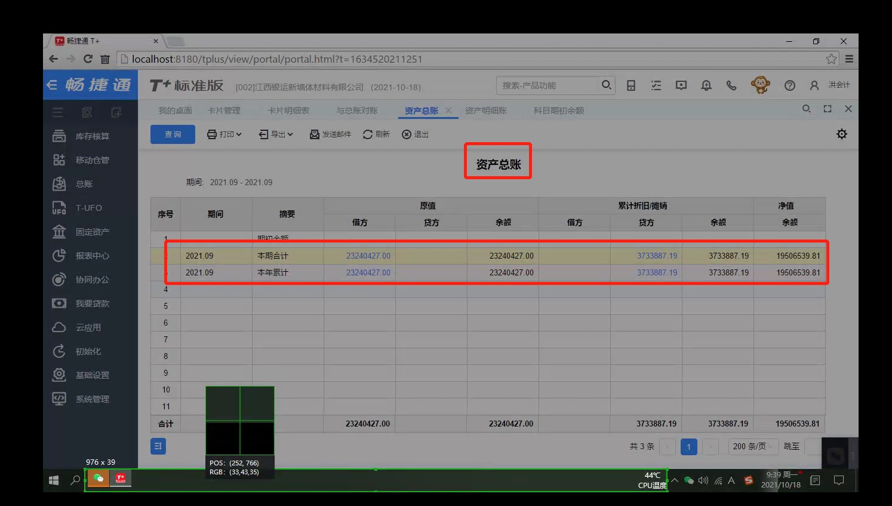Click the previous page arrow in pagination
Screen dimensions: 892x506
[x=668, y=446]
